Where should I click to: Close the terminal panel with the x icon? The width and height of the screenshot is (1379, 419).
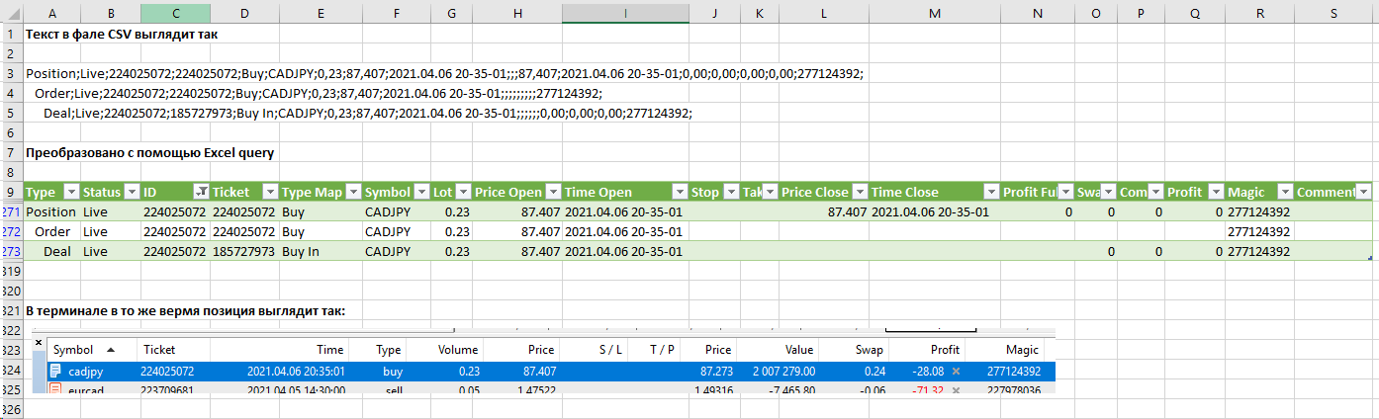[x=39, y=343]
